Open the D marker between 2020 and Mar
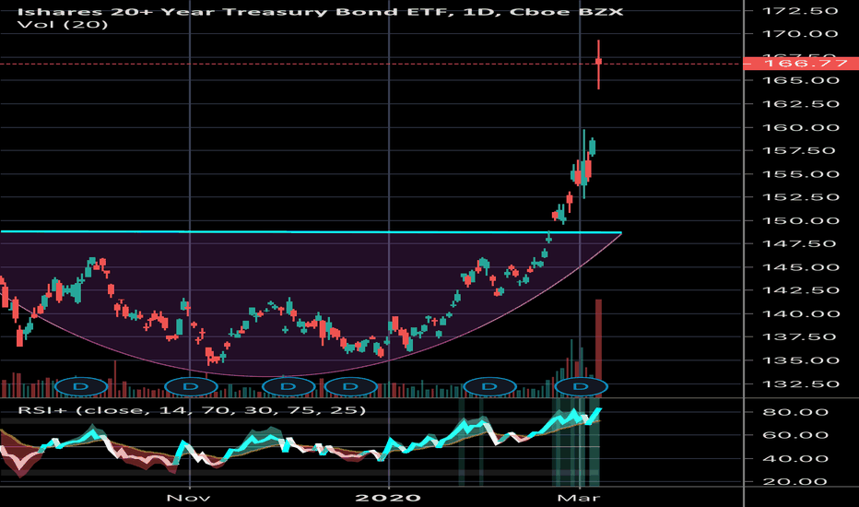The image size is (859, 507). coord(489,386)
